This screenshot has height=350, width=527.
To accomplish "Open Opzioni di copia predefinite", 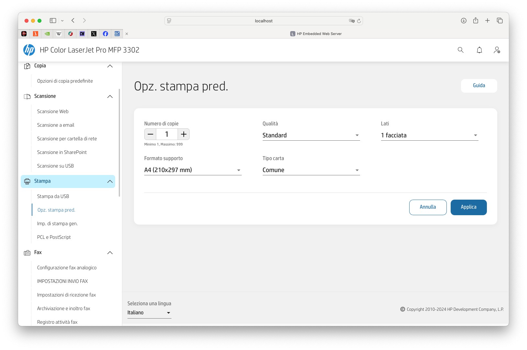I will pyautogui.click(x=65, y=81).
